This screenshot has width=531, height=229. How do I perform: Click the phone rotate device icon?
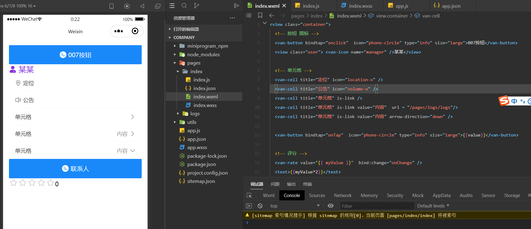pyautogui.click(x=111, y=6)
